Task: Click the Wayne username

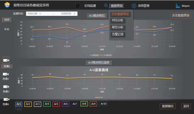Action: pos(186,6)
